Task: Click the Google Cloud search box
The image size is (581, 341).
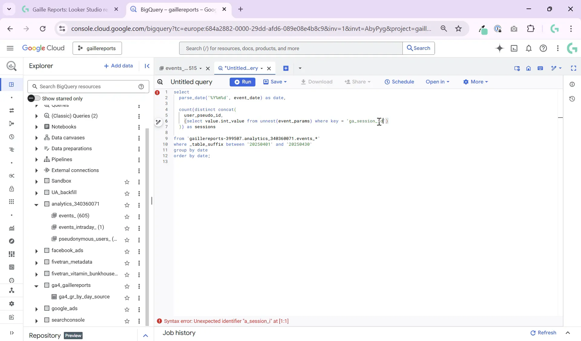Action: click(x=291, y=48)
